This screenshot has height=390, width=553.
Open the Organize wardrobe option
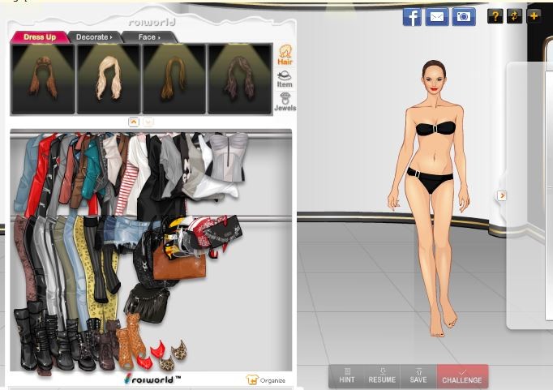point(266,379)
